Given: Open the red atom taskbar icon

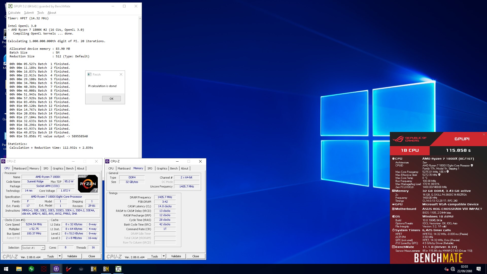Looking at the screenshot, I should pos(44,269).
